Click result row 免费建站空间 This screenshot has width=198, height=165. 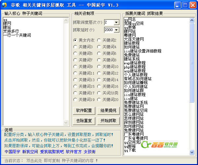click(x=136, y=111)
